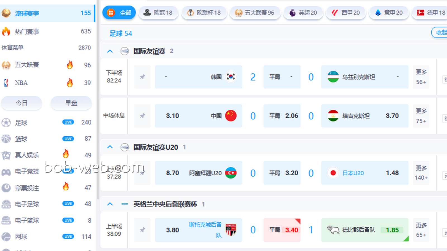Switch to the 意甲 20 tab

pos(389,13)
